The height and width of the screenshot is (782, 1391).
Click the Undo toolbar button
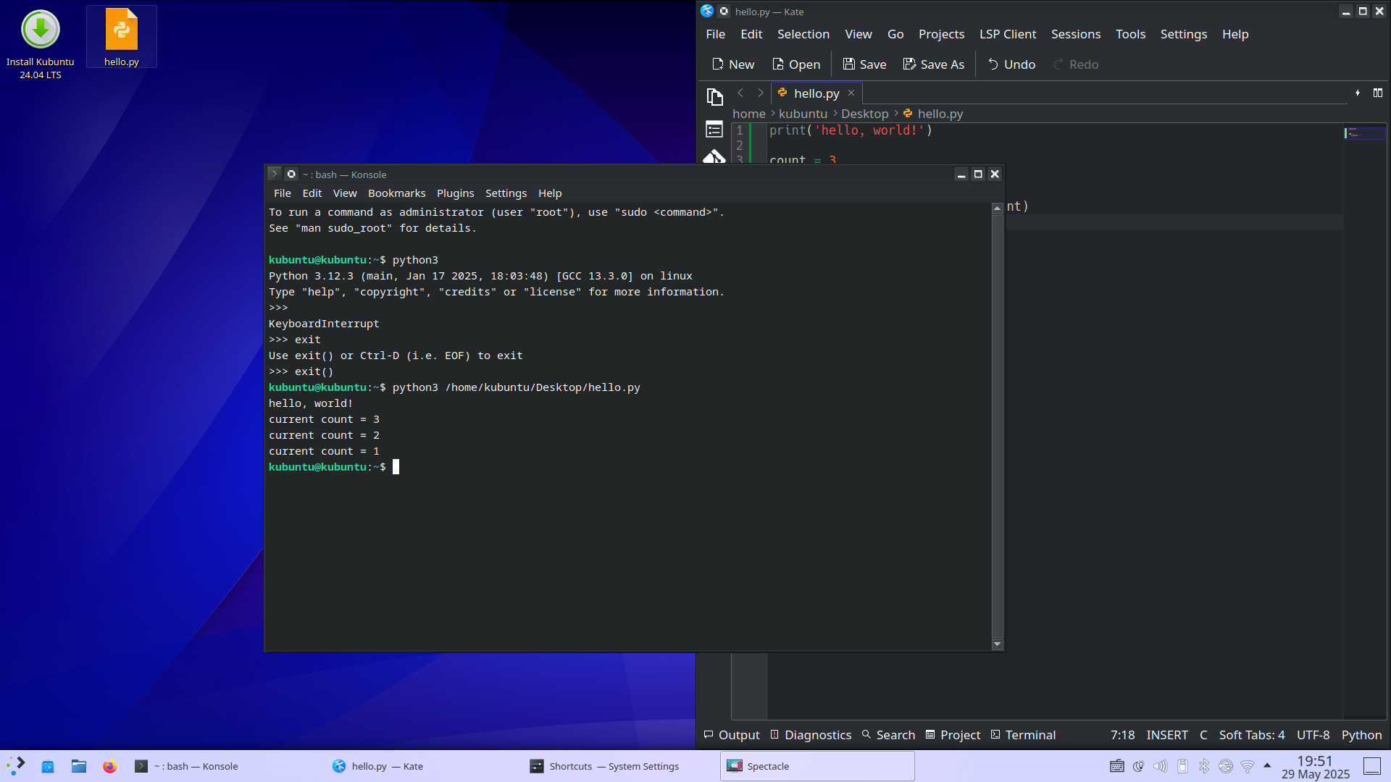click(1011, 64)
